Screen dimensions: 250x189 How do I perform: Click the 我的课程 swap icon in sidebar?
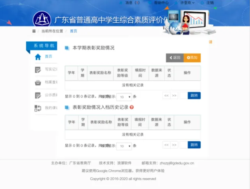[38, 108]
